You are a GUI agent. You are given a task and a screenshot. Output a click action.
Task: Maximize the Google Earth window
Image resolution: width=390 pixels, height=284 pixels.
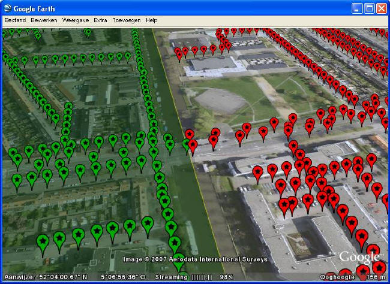pos(370,9)
